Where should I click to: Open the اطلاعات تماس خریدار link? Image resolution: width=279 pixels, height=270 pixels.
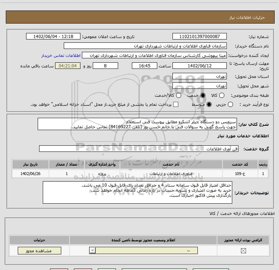tap(61, 55)
